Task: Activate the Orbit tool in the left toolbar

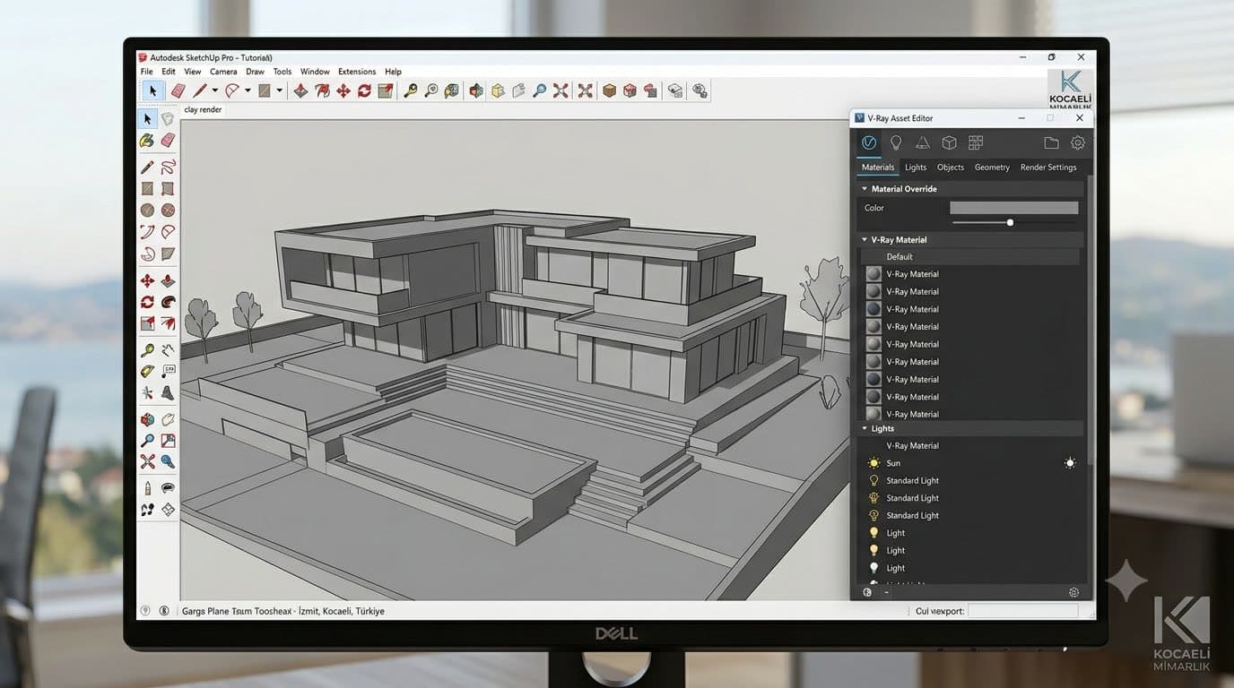Action: pos(147,419)
